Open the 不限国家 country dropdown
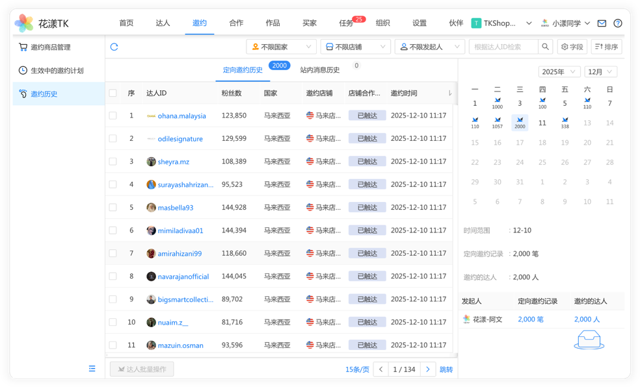The width and height of the screenshot is (640, 387). click(x=281, y=47)
